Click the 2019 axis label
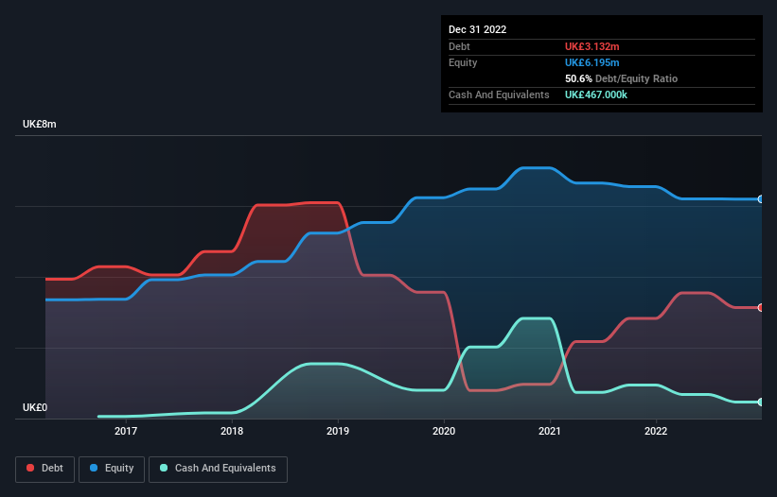Viewport: 777px width, 497px height. click(338, 431)
